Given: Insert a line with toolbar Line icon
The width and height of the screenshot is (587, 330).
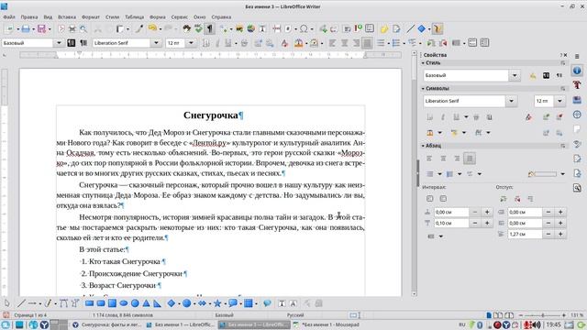Looking at the screenshot, I should (x=410, y=28).
